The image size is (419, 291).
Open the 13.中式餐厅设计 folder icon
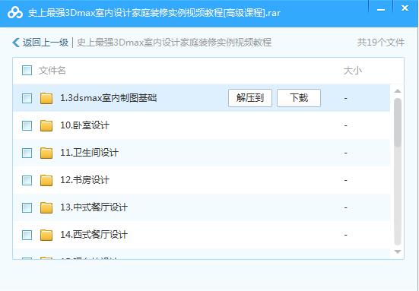click(x=46, y=207)
